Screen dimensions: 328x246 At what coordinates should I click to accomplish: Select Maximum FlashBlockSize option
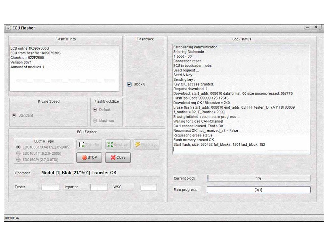tap(95, 120)
